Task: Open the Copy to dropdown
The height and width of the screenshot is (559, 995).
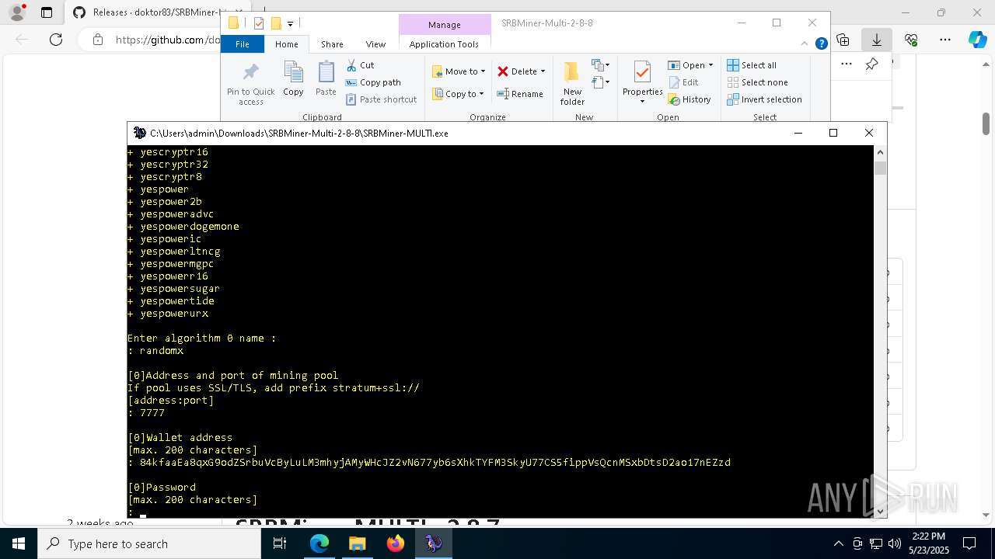Action: pyautogui.click(x=459, y=94)
